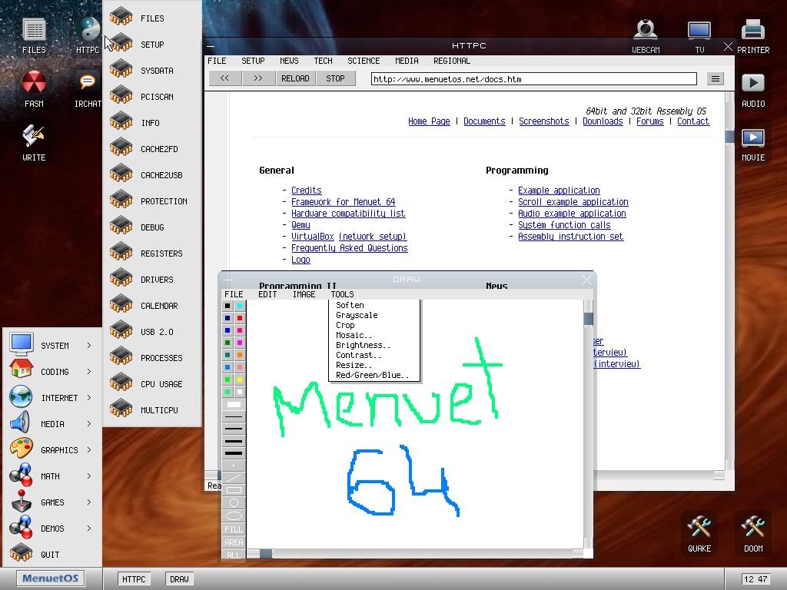Click the RELOAD button in HTTPC

(x=295, y=78)
